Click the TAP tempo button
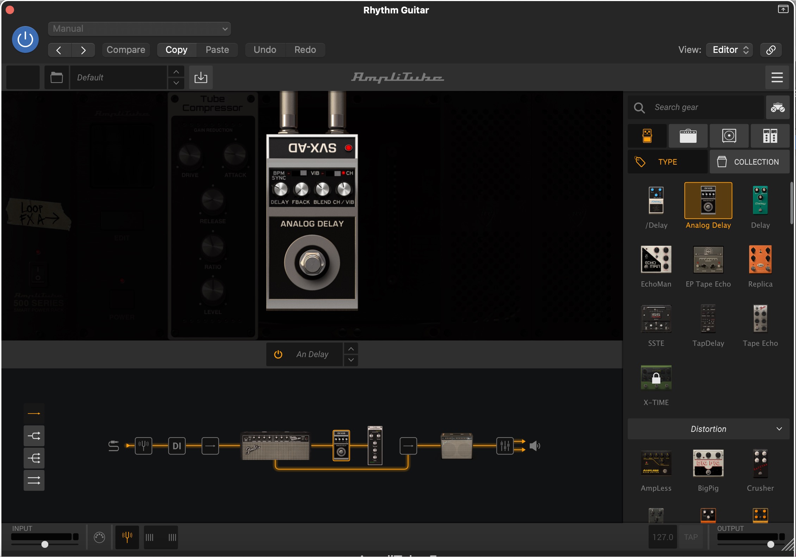Viewport: 796px width, 557px height. [691, 537]
